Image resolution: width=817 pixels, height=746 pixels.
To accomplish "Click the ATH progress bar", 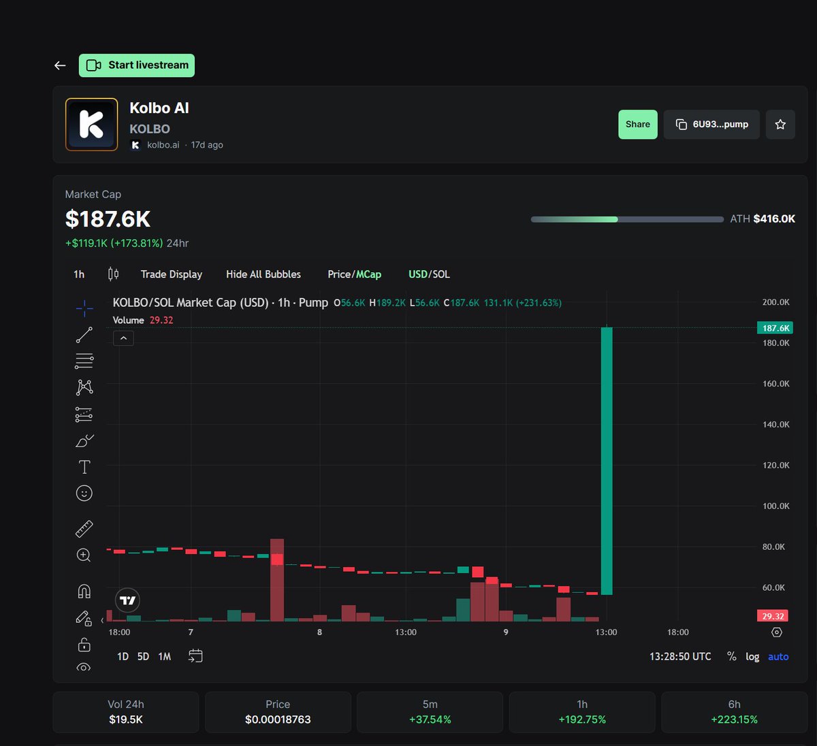I will pos(626,219).
